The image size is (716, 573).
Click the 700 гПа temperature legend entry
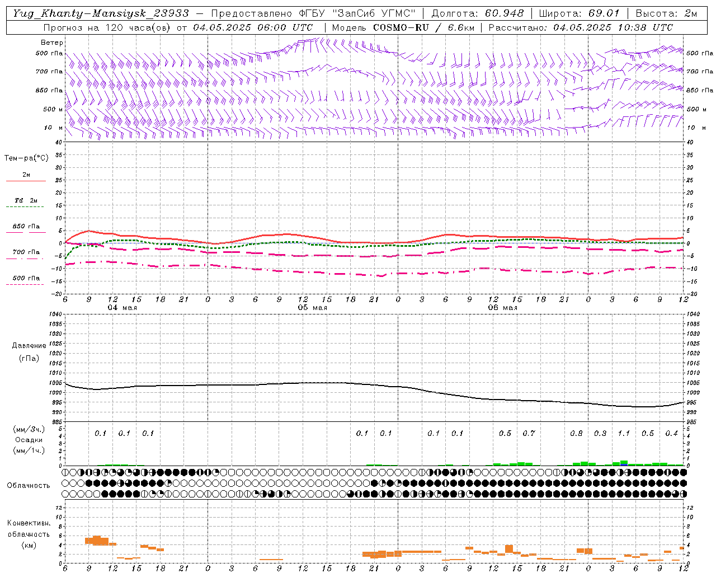26,252
